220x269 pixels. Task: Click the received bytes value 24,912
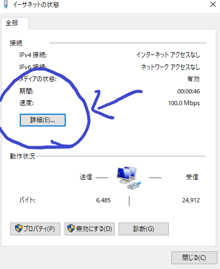tap(191, 200)
